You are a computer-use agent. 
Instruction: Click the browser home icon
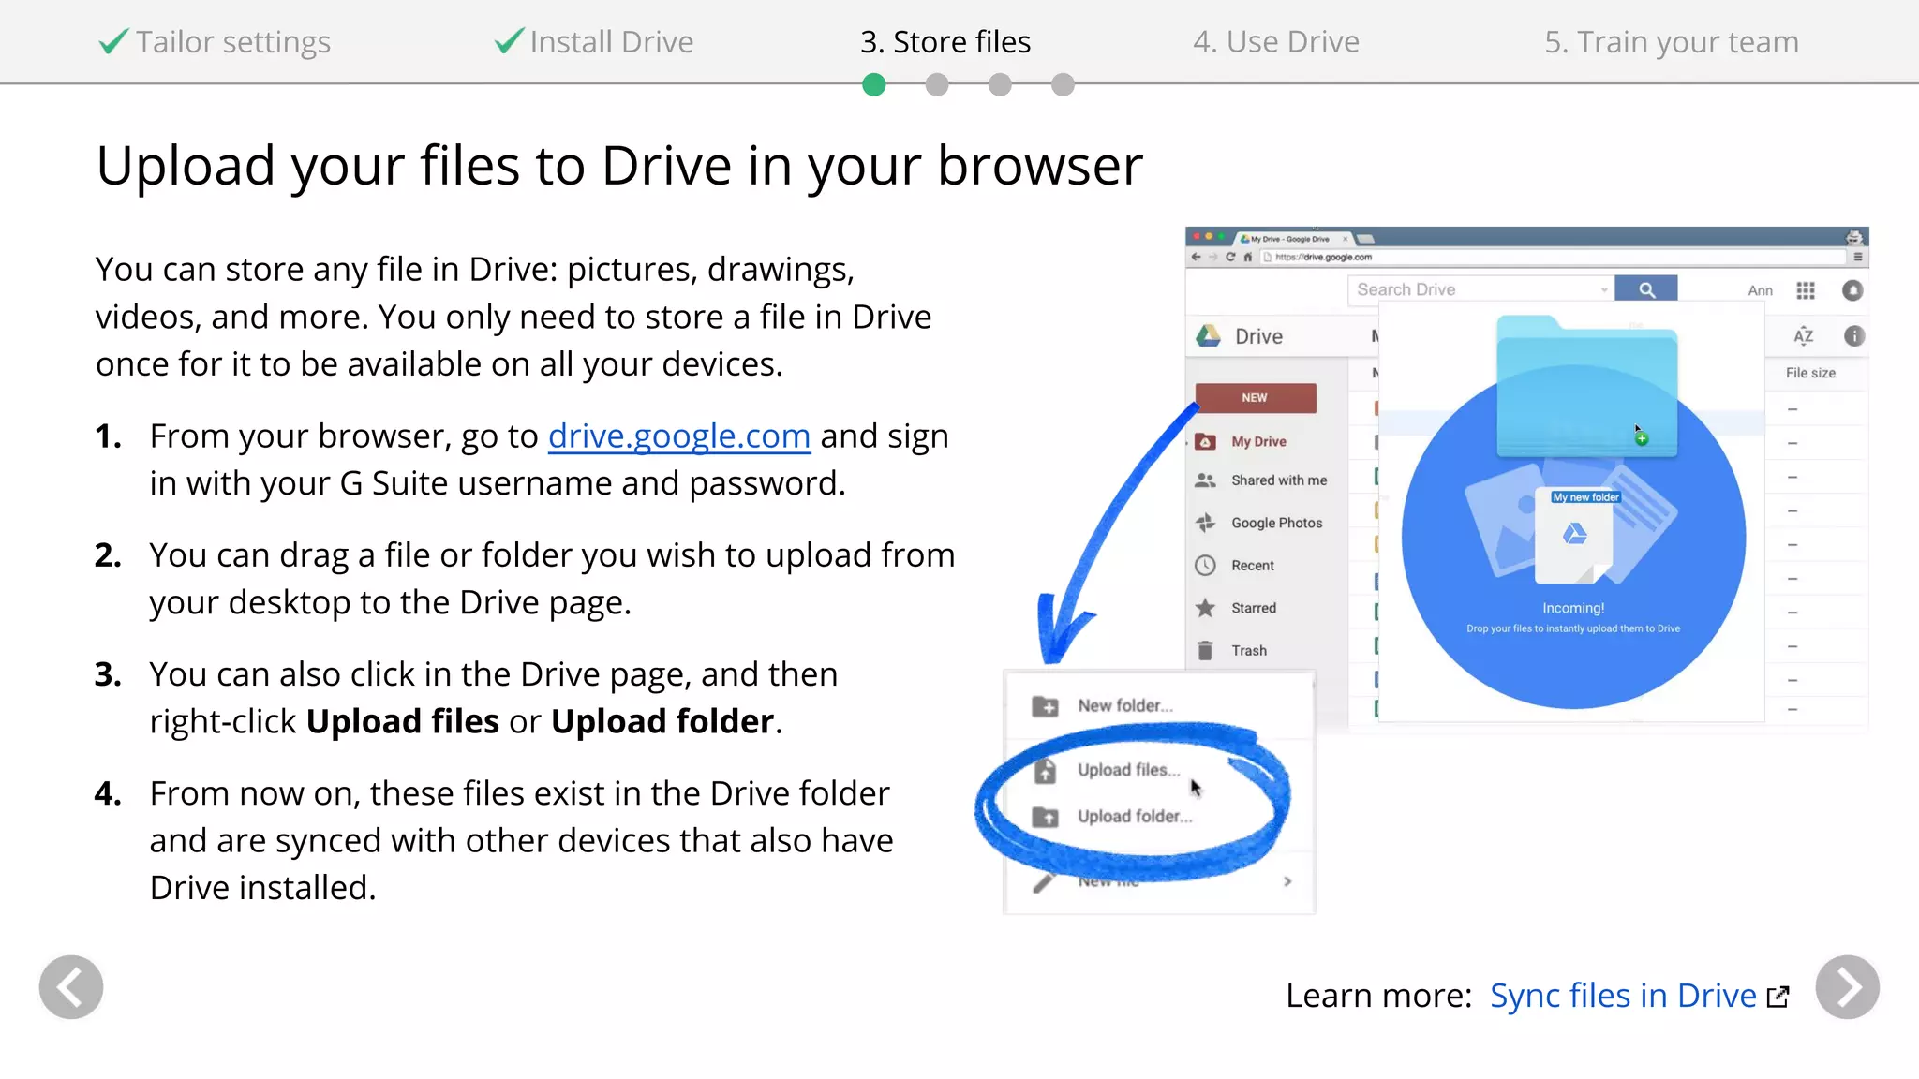point(1248,257)
